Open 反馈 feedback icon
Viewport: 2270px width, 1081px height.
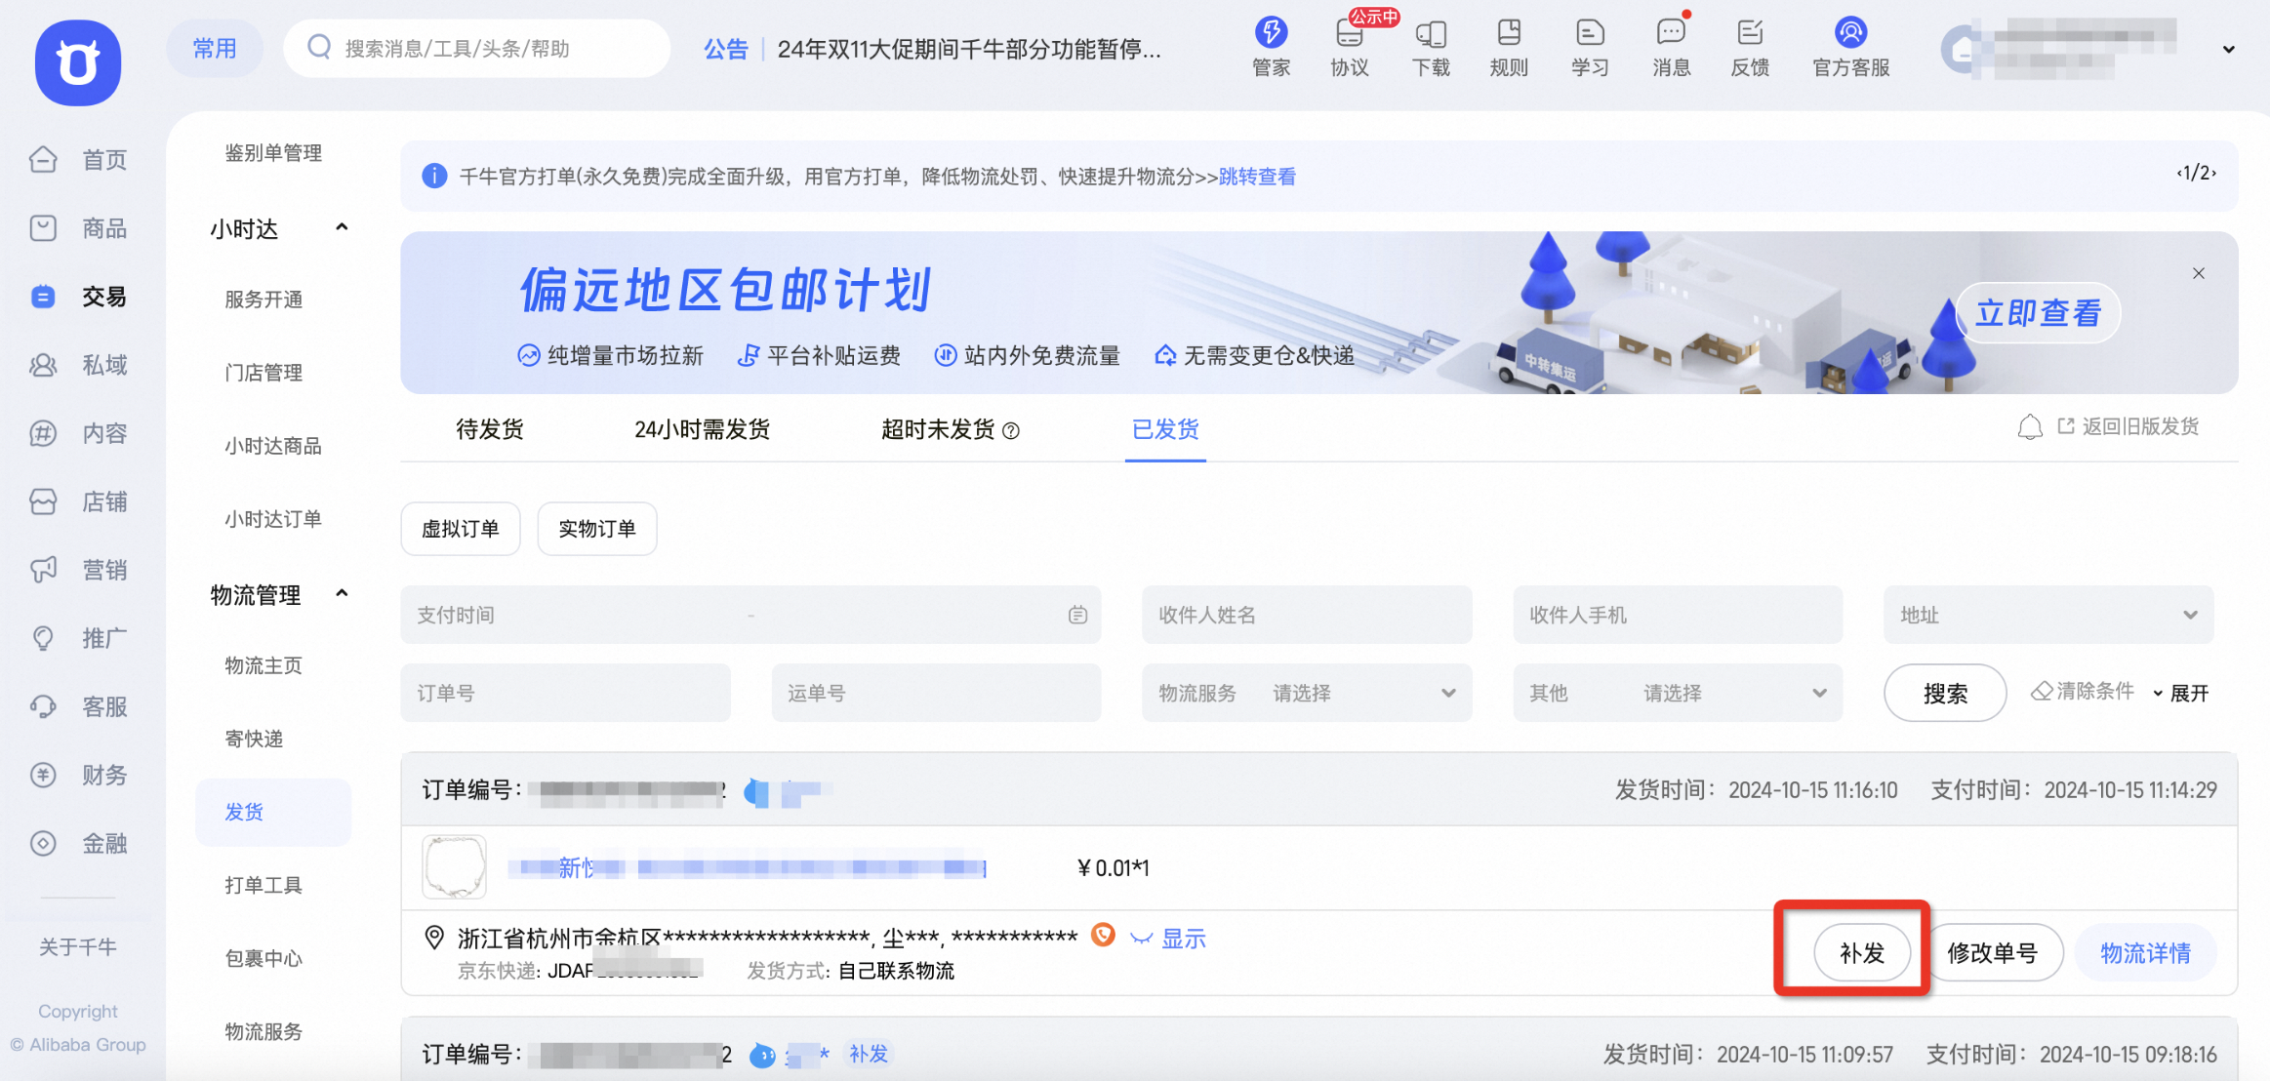(x=1750, y=47)
